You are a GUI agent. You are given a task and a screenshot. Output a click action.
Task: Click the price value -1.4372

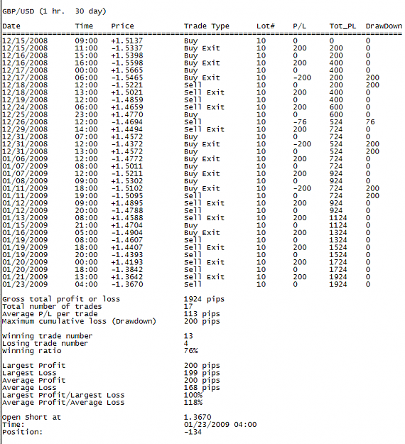tap(127, 144)
